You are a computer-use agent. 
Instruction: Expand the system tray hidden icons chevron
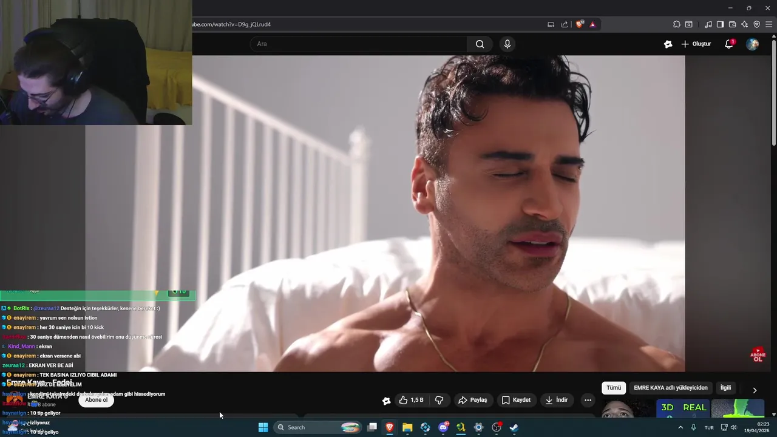679,427
